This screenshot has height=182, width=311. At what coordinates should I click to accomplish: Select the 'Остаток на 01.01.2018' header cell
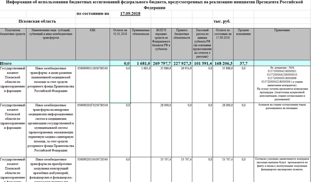click(x=120, y=44)
